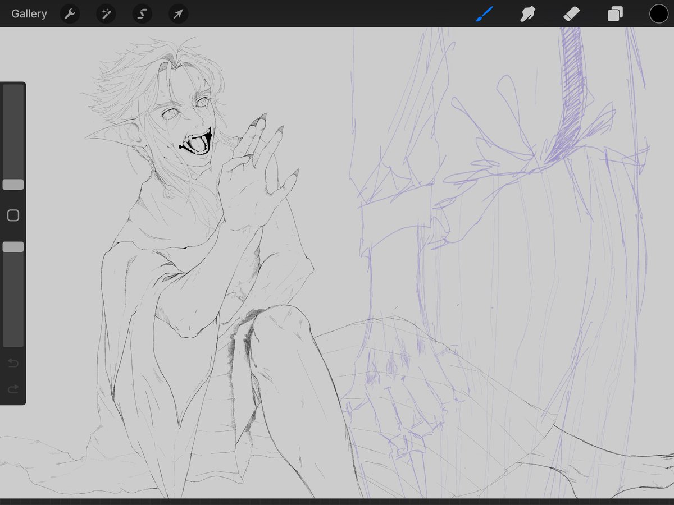Return to the Gallery

click(29, 13)
